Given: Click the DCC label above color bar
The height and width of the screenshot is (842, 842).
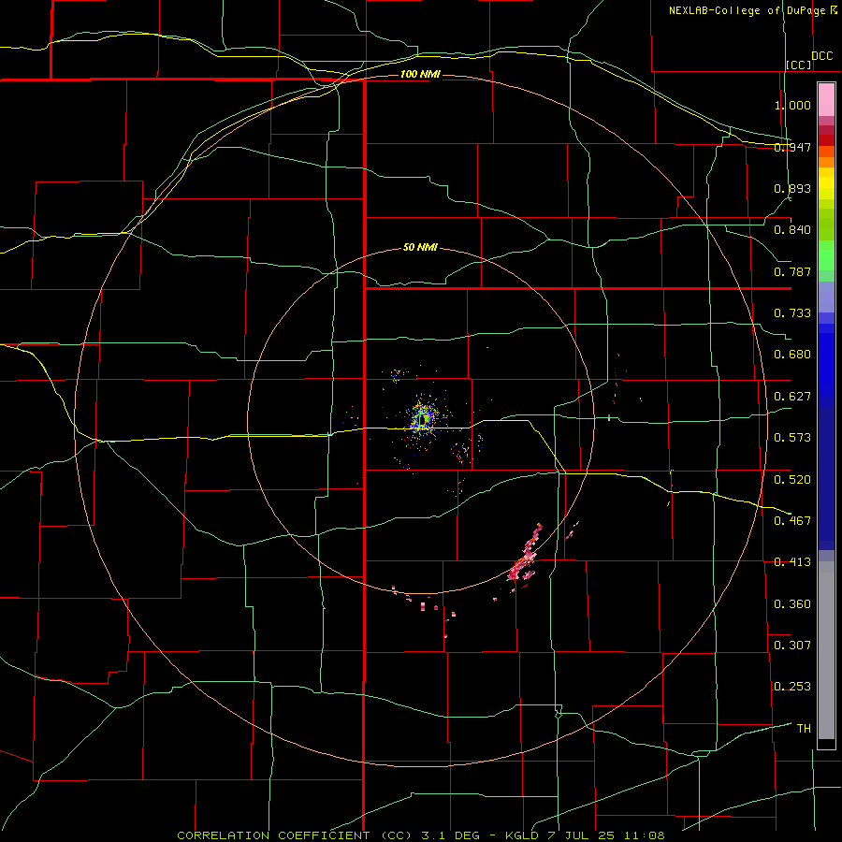Looking at the screenshot, I should 821,56.
